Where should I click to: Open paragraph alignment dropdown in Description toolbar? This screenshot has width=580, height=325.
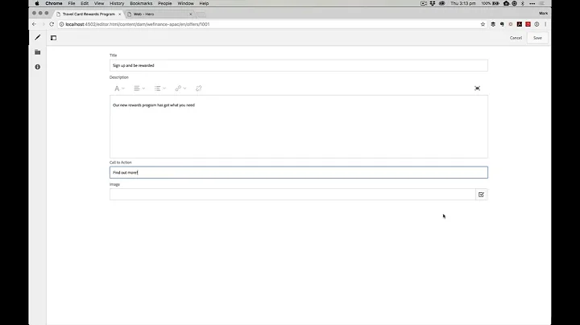pyautogui.click(x=139, y=88)
